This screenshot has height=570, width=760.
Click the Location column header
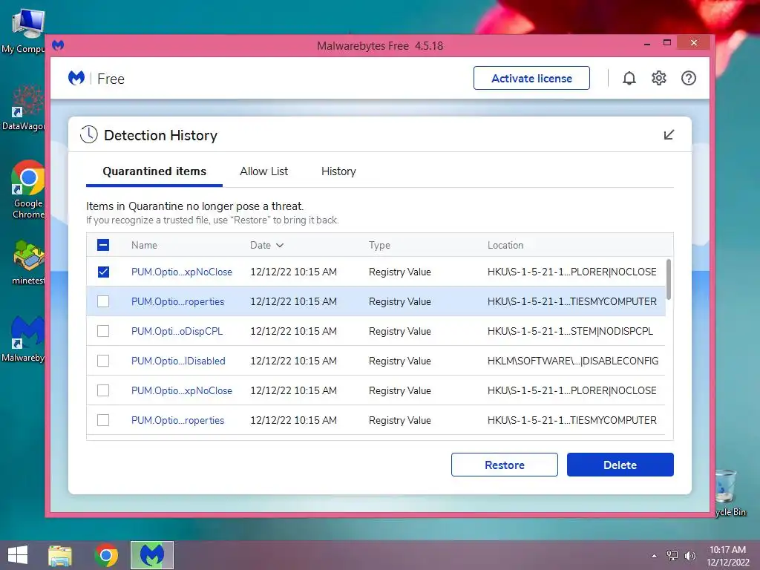click(505, 245)
